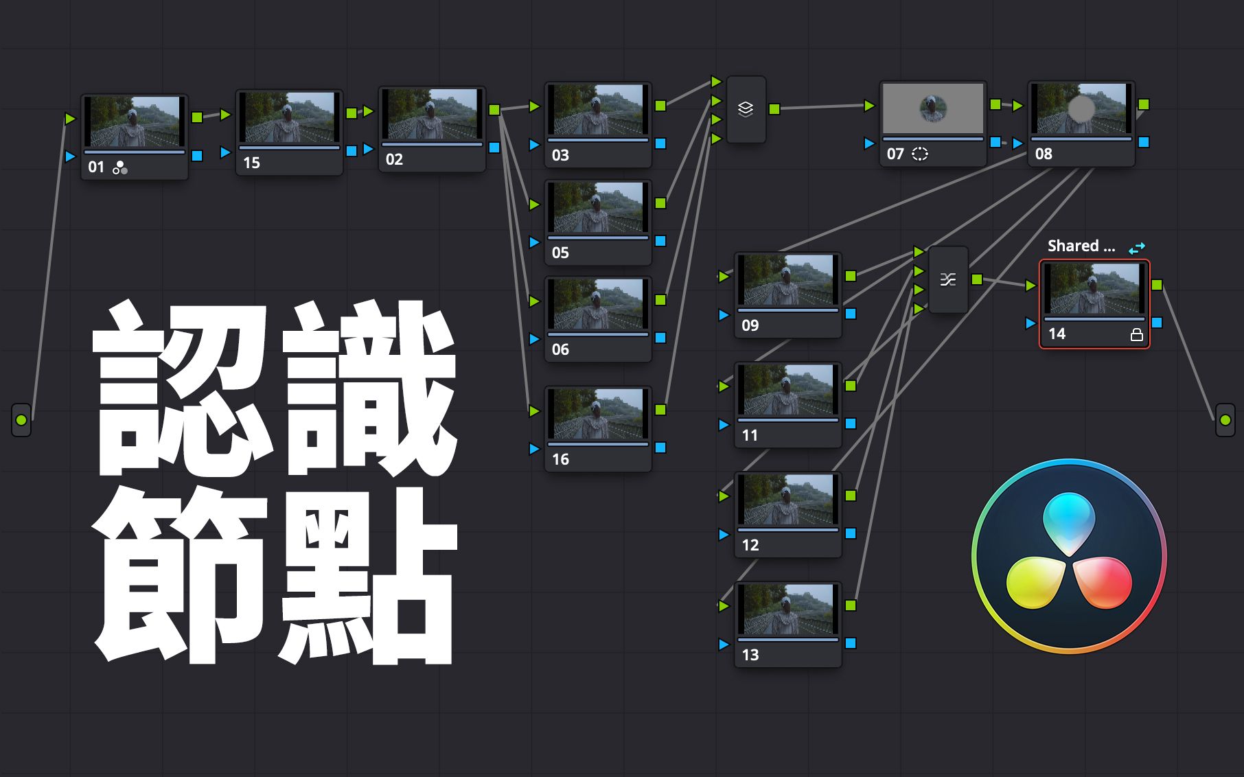Select node 09 thumbnail
Image resolution: width=1244 pixels, height=777 pixels.
(x=788, y=280)
